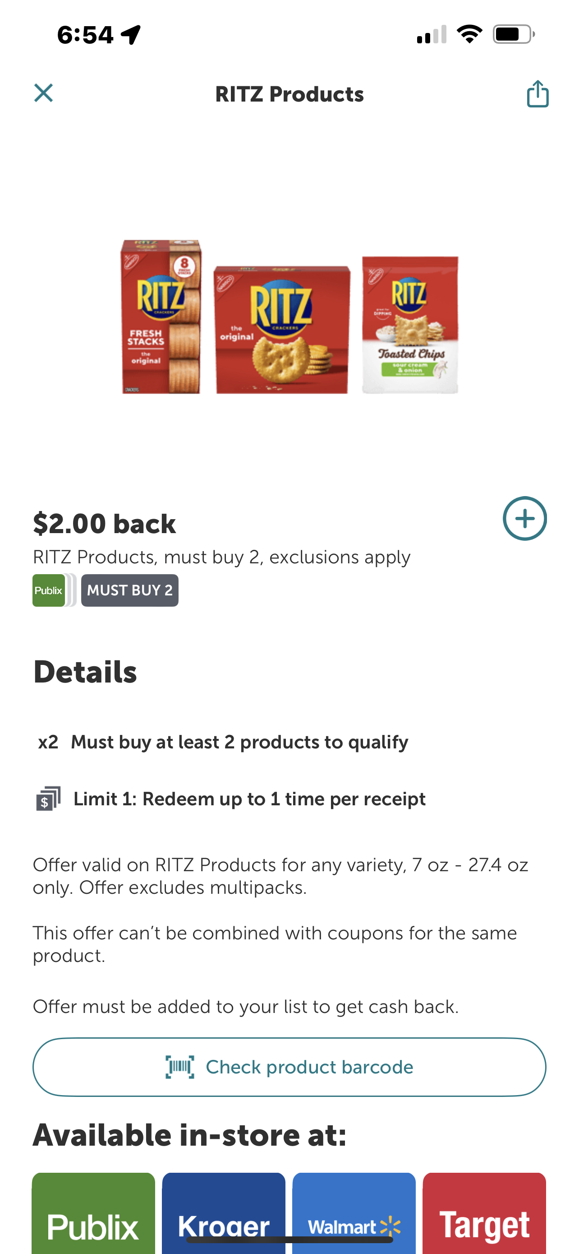579x1254 pixels.
Task: Tap the barcode scanner icon
Action: coord(180,1067)
